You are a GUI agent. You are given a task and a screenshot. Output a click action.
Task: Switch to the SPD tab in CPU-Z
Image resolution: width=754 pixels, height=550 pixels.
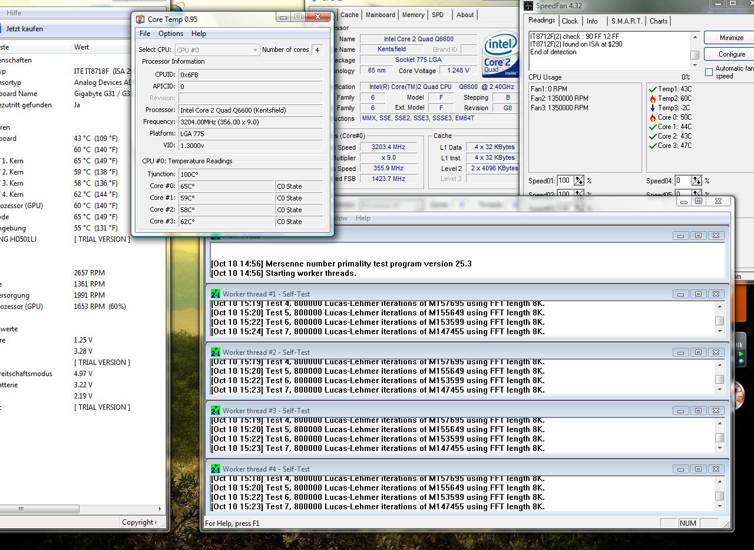pyautogui.click(x=438, y=15)
